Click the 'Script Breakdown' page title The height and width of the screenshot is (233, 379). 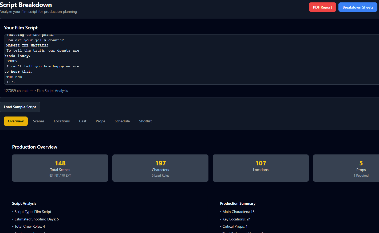26,5
